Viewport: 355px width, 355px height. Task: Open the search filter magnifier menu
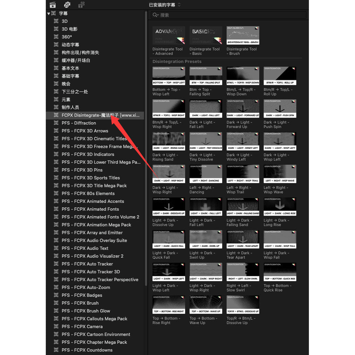[156, 15]
